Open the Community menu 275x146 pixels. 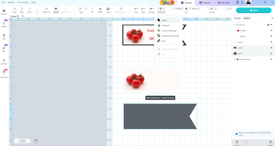pos(23,2)
